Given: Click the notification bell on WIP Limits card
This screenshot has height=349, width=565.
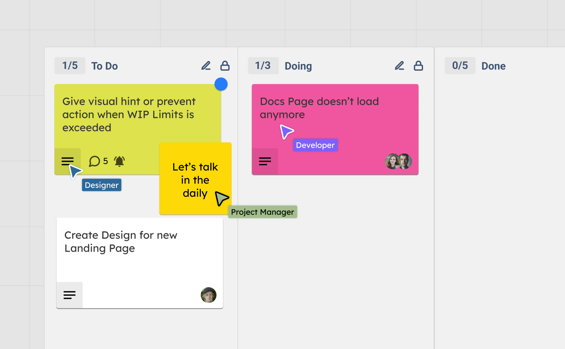Looking at the screenshot, I should tap(120, 161).
